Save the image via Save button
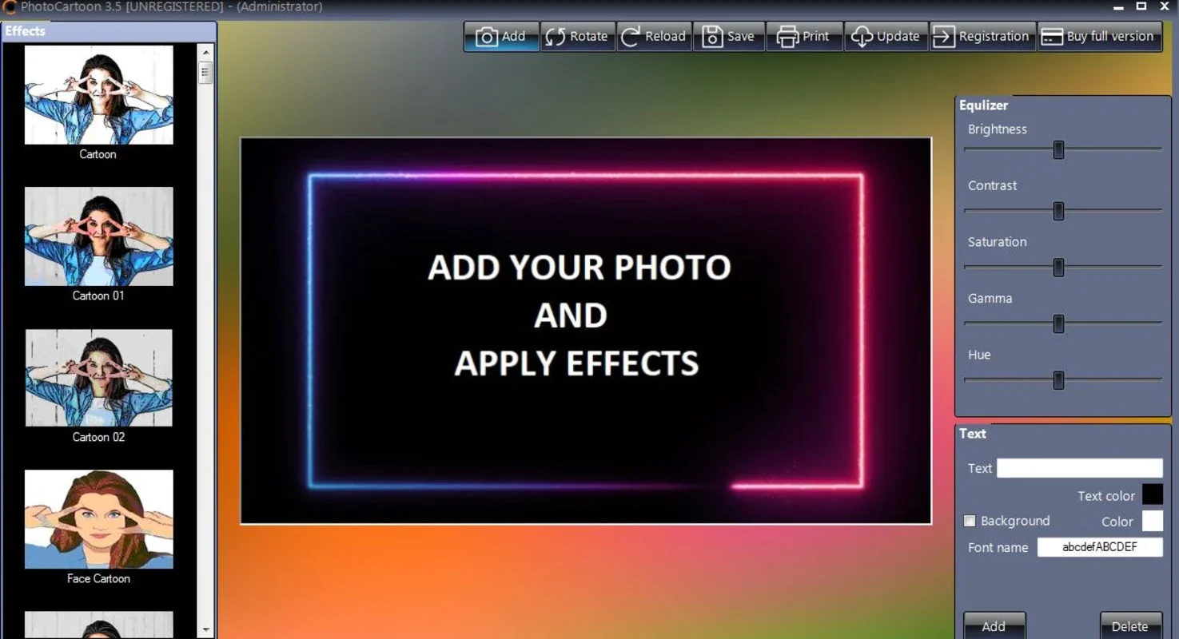 (x=728, y=37)
